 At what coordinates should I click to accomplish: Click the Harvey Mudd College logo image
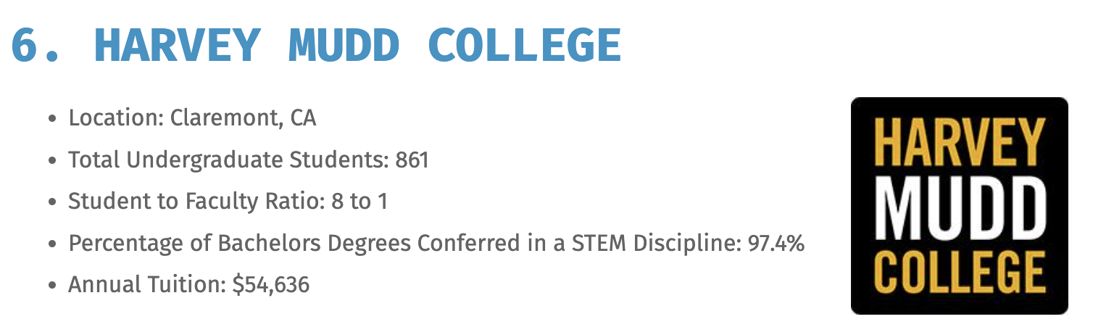(959, 206)
